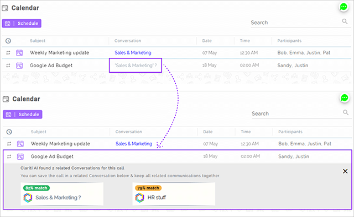This screenshot has height=217, width=354.
Task: Click 'Sandy, Justin' participants in top panel
Action: click(293, 66)
